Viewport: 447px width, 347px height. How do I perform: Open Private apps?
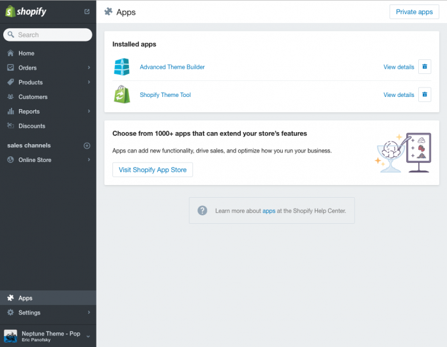pyautogui.click(x=414, y=11)
